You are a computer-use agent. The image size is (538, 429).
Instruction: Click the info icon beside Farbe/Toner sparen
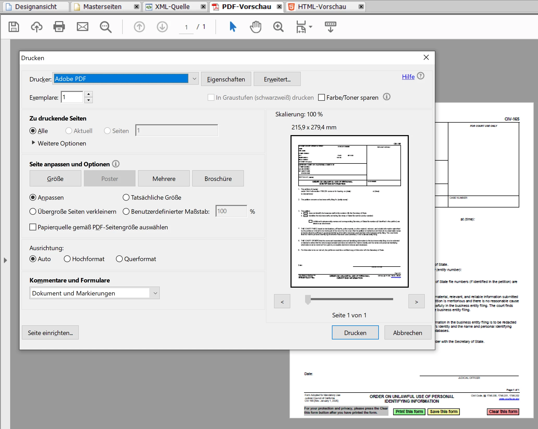click(387, 97)
